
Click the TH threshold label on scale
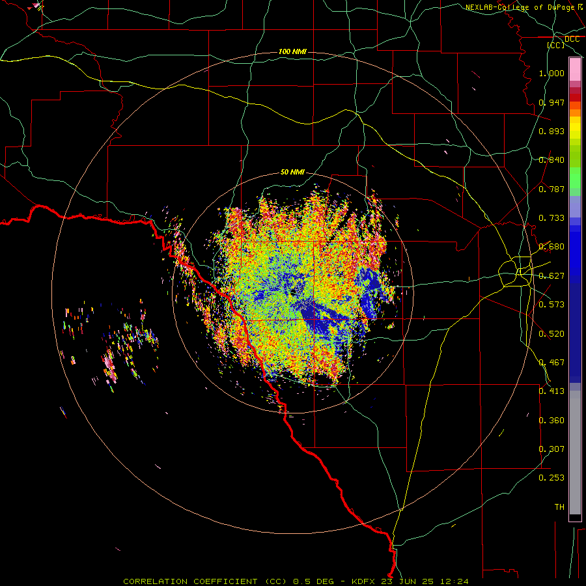[559, 507]
